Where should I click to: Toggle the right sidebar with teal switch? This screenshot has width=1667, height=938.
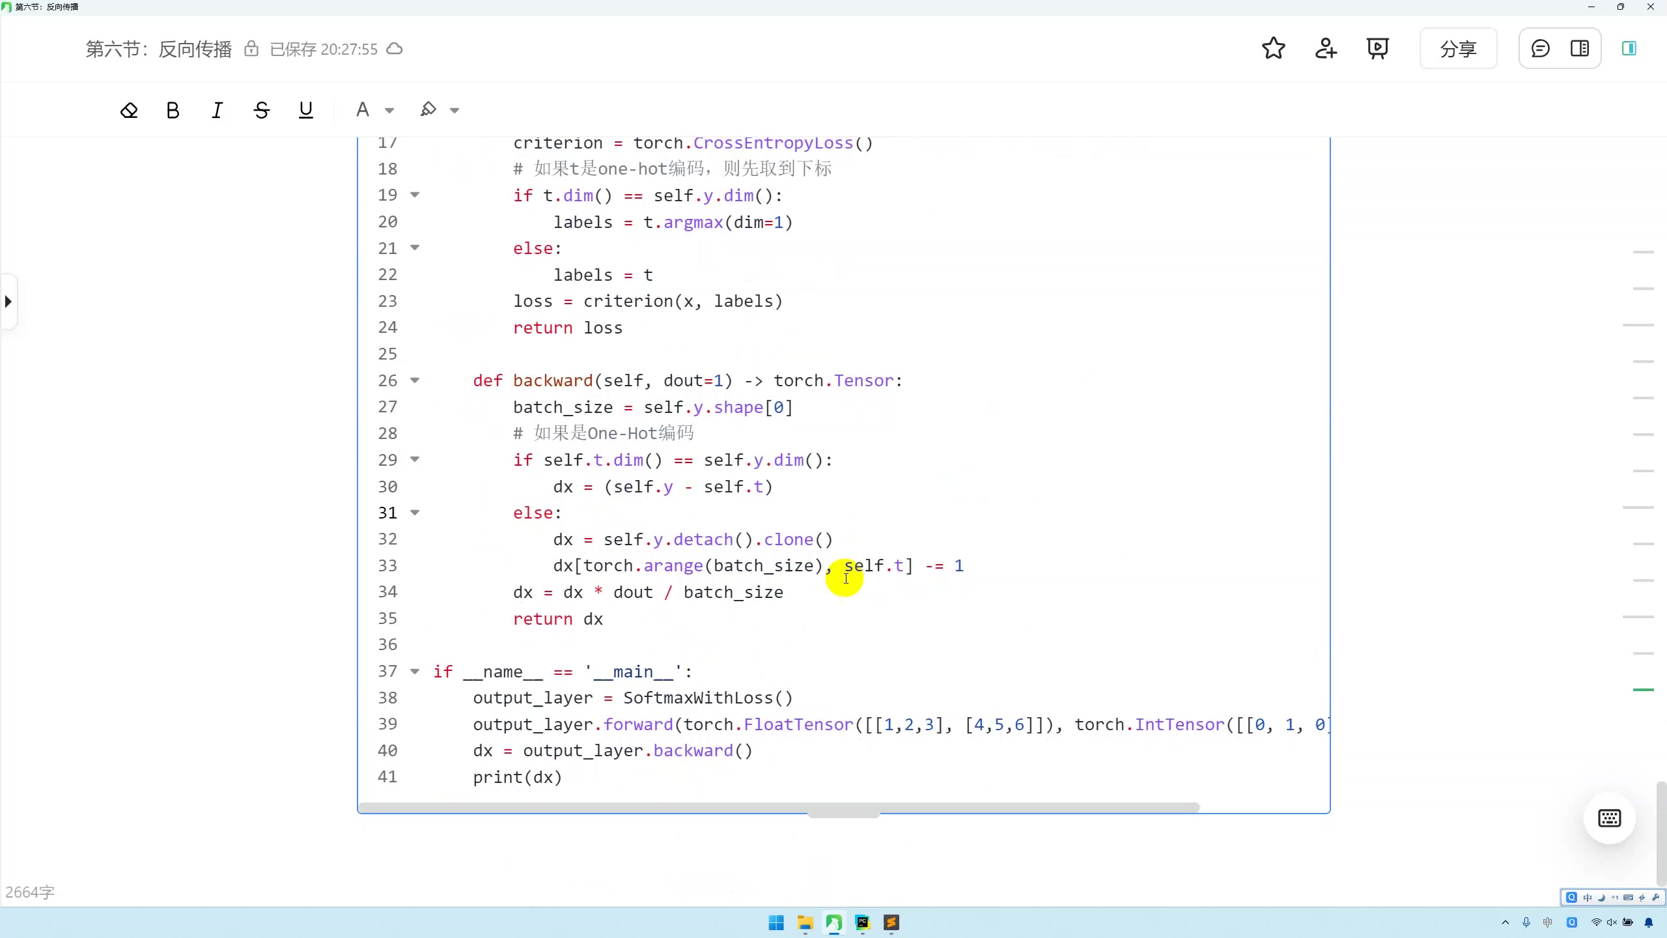(1629, 48)
